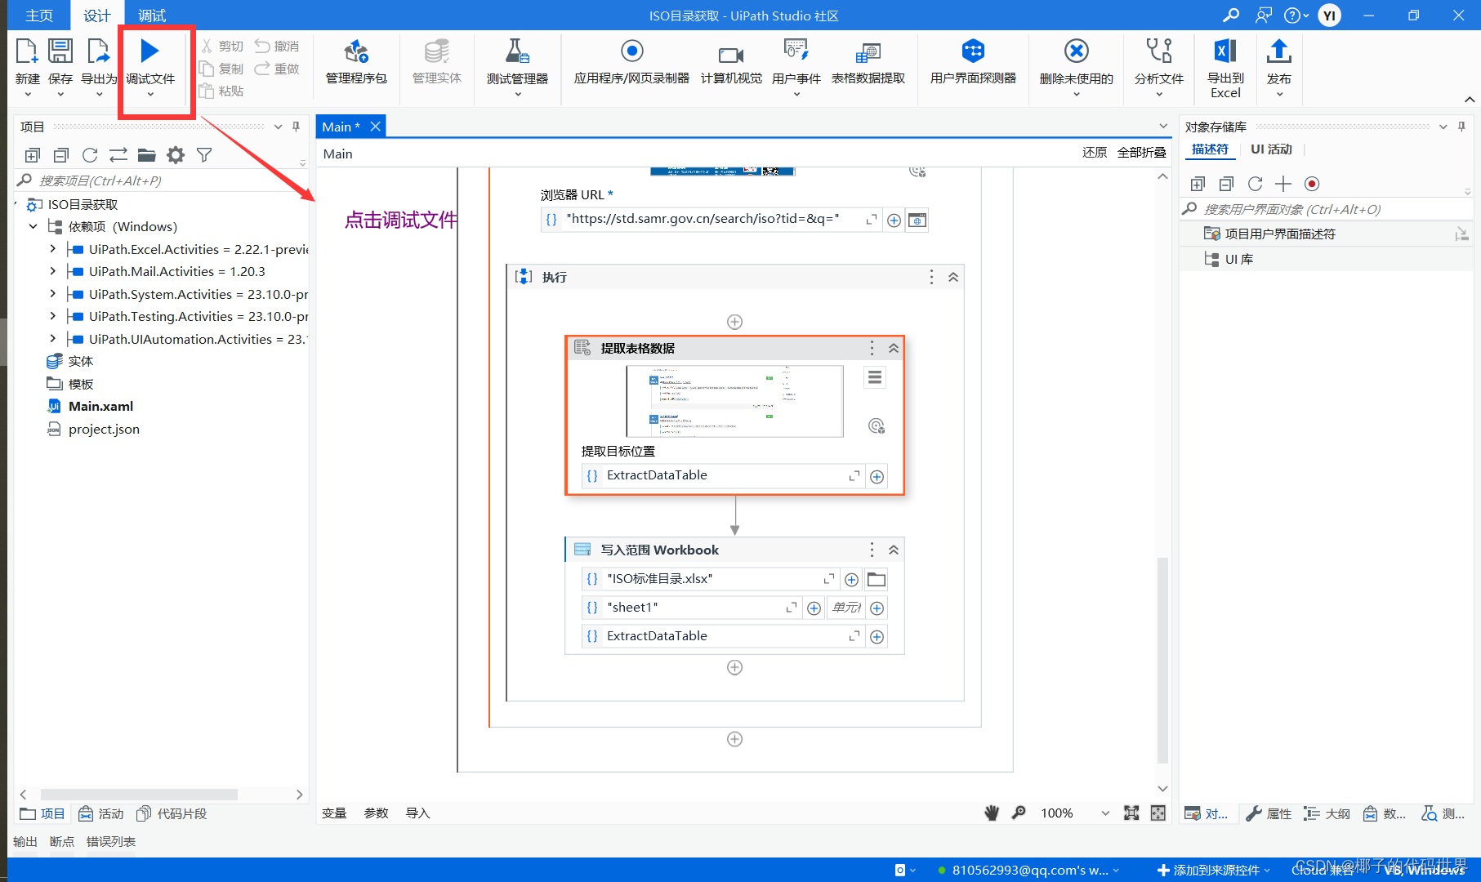Browse for workbook file folder icon
Image resolution: width=1481 pixels, height=882 pixels.
(x=877, y=579)
